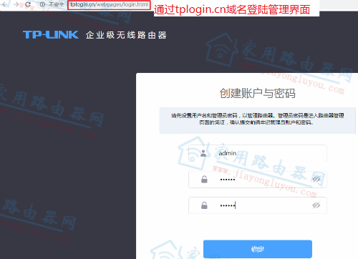This screenshot has height=259, width=358.
Task: Click the 企业级无线路由器 header text
Action: pos(126,35)
